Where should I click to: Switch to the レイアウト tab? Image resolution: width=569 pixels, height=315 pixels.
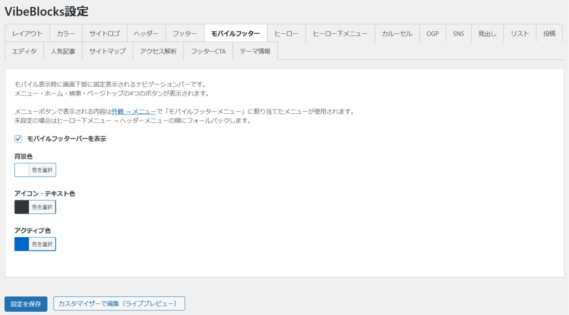(27, 33)
